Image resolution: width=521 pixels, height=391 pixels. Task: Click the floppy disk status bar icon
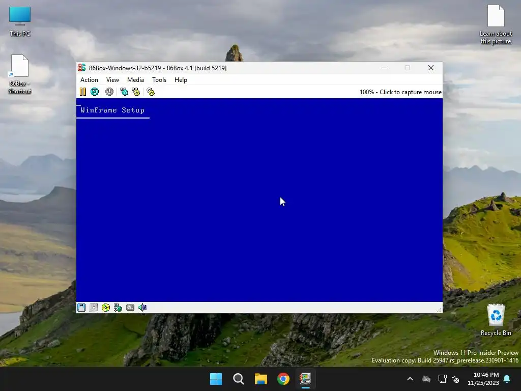click(x=81, y=308)
